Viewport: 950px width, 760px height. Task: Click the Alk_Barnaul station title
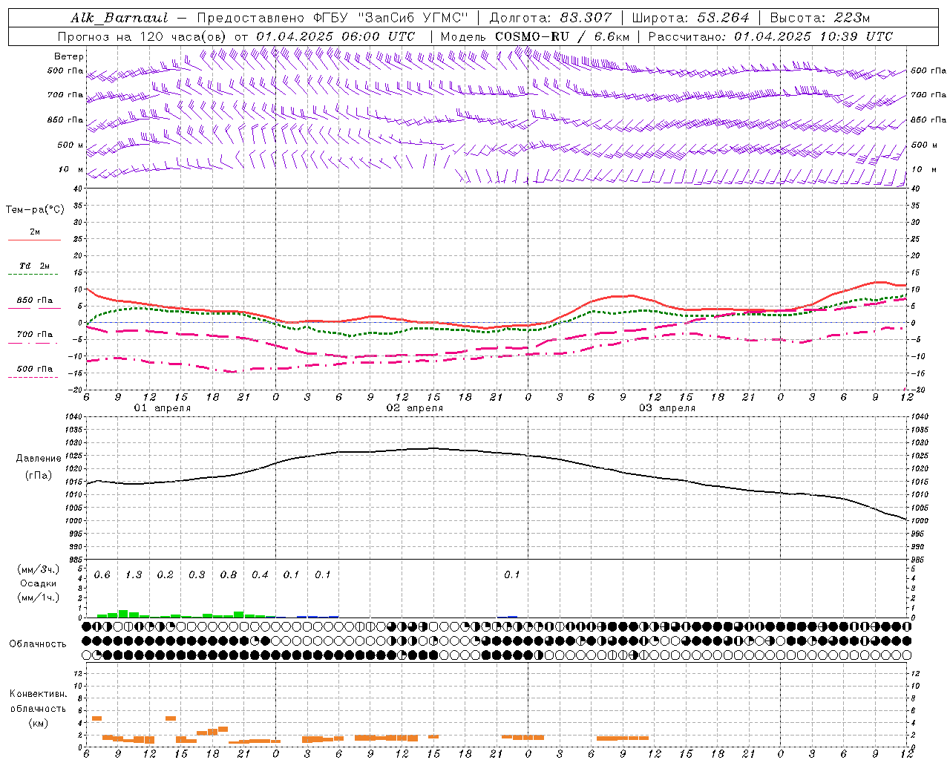click(x=119, y=18)
